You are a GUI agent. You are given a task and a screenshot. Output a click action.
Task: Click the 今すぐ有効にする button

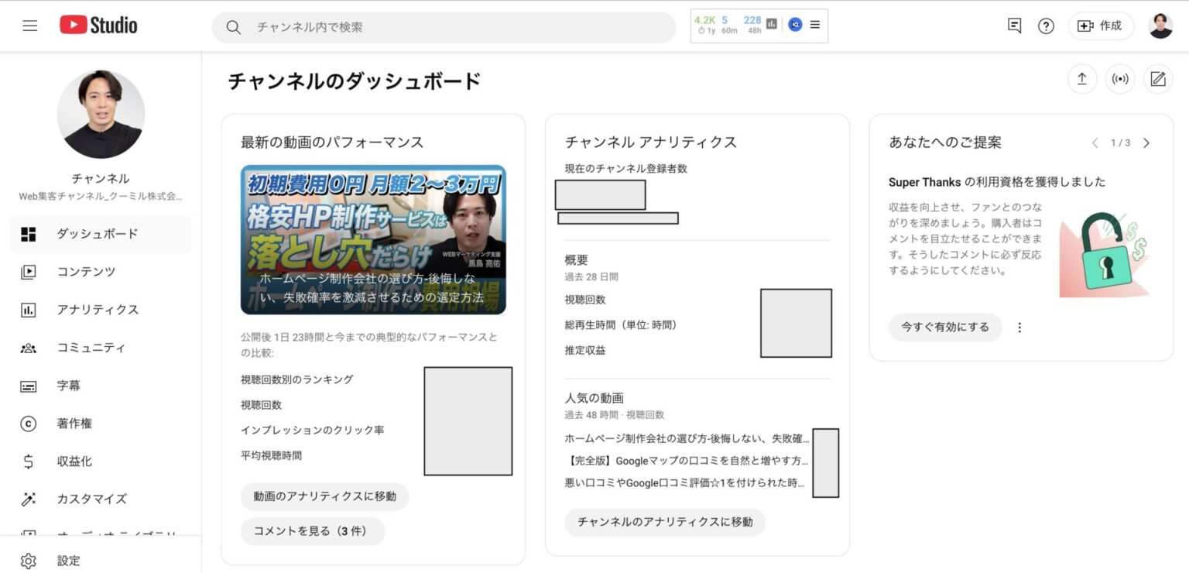pos(945,327)
